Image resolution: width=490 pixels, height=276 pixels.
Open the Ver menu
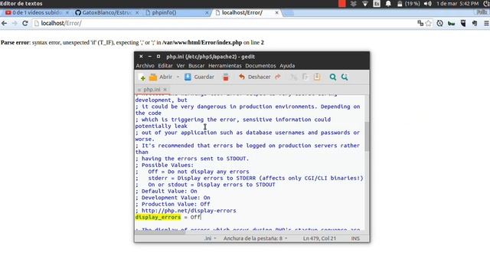[x=181, y=66]
